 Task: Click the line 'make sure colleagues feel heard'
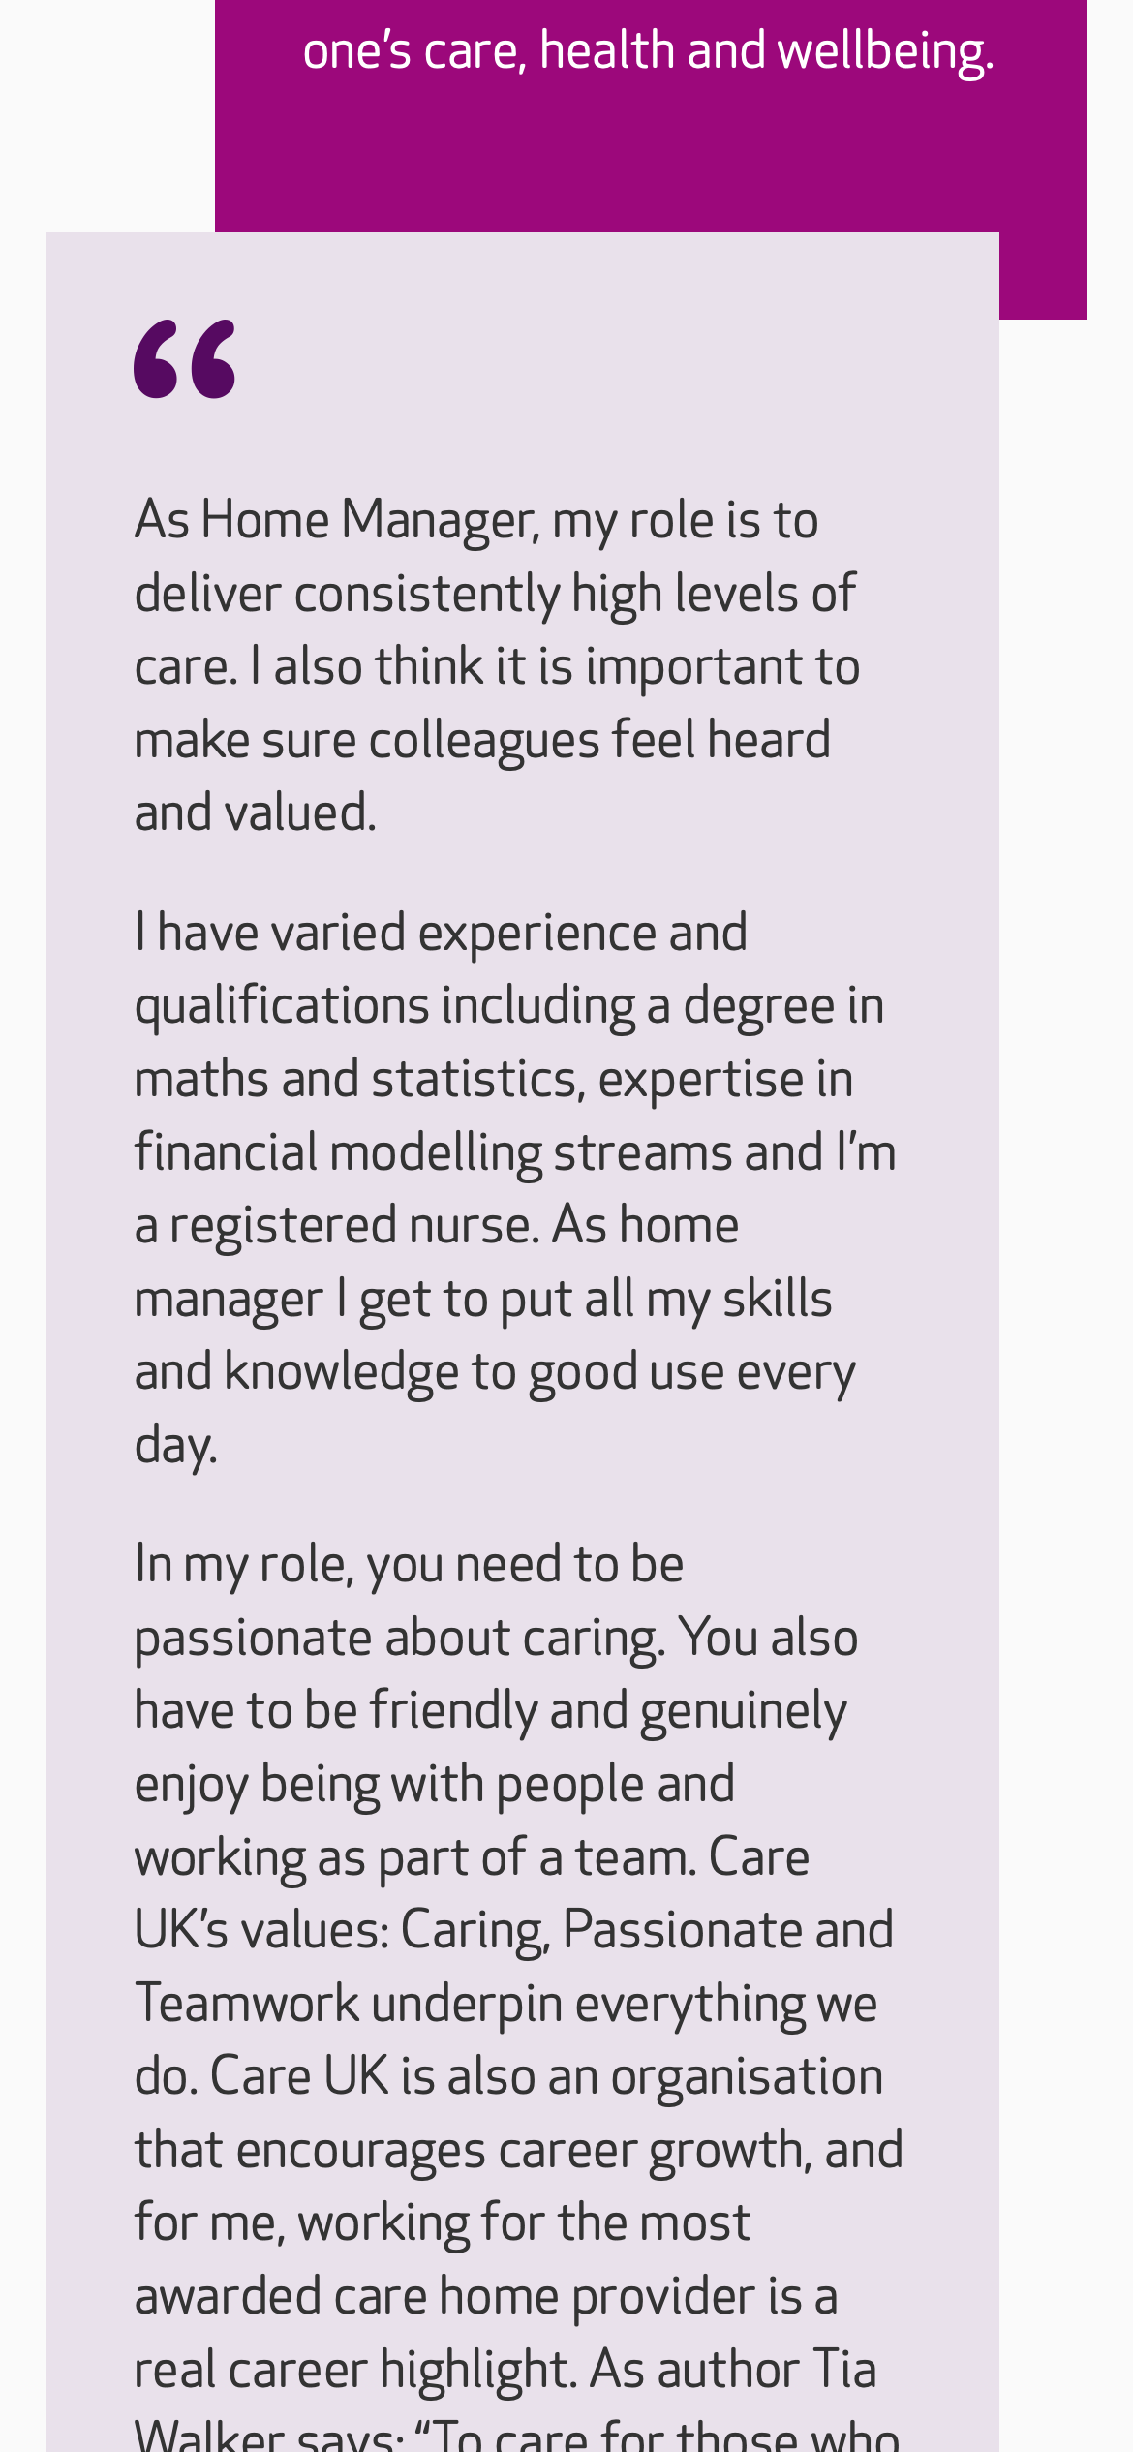482,740
